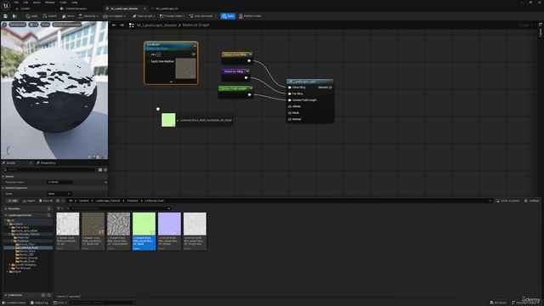The width and height of the screenshot is (544, 306).
Task: Click the Import button
Action: [29, 201]
